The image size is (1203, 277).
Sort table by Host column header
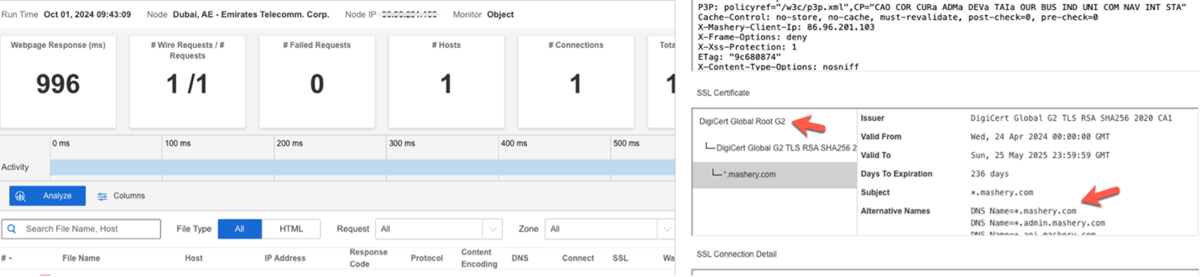[193, 258]
